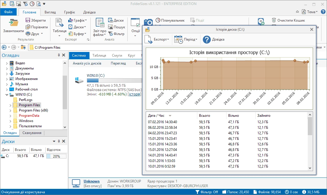This screenshot has width=327, height=195.
Task: Switch to the Круг view tab
Action: point(131,55)
